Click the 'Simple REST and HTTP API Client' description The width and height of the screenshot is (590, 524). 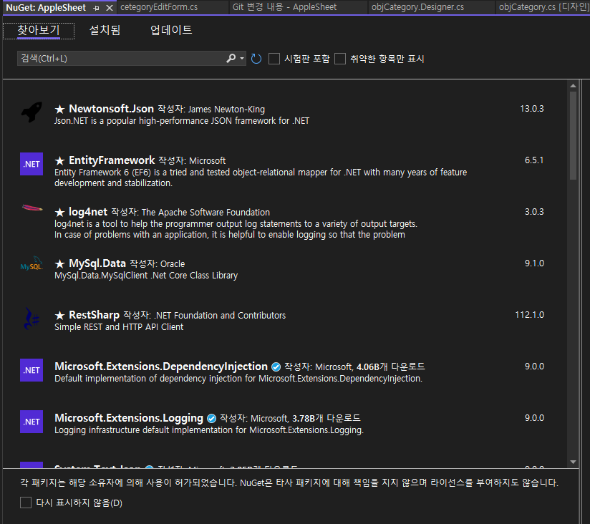pyautogui.click(x=119, y=327)
